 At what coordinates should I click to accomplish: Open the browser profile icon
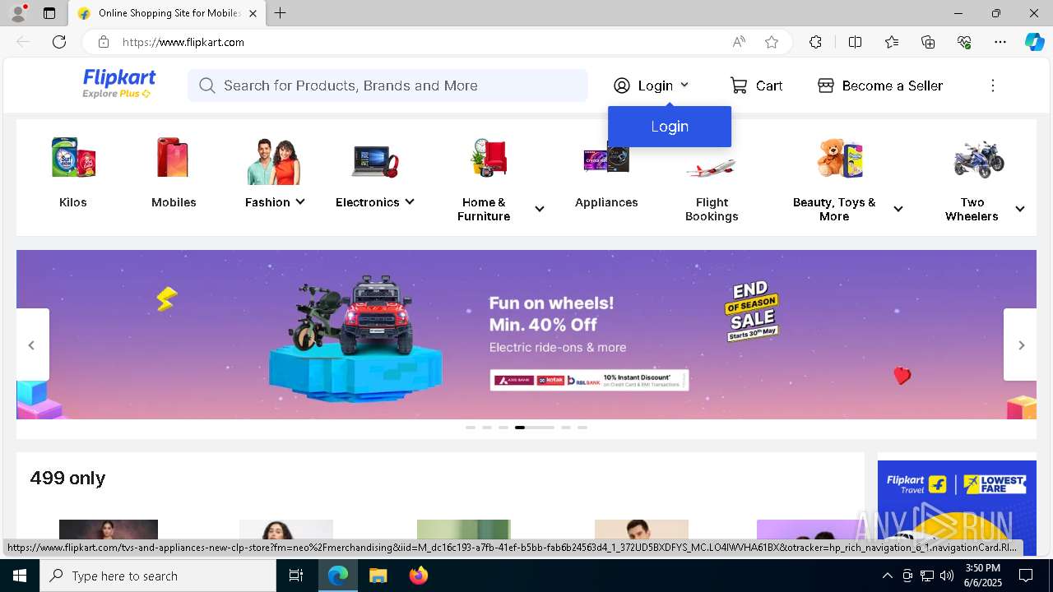[x=18, y=13]
